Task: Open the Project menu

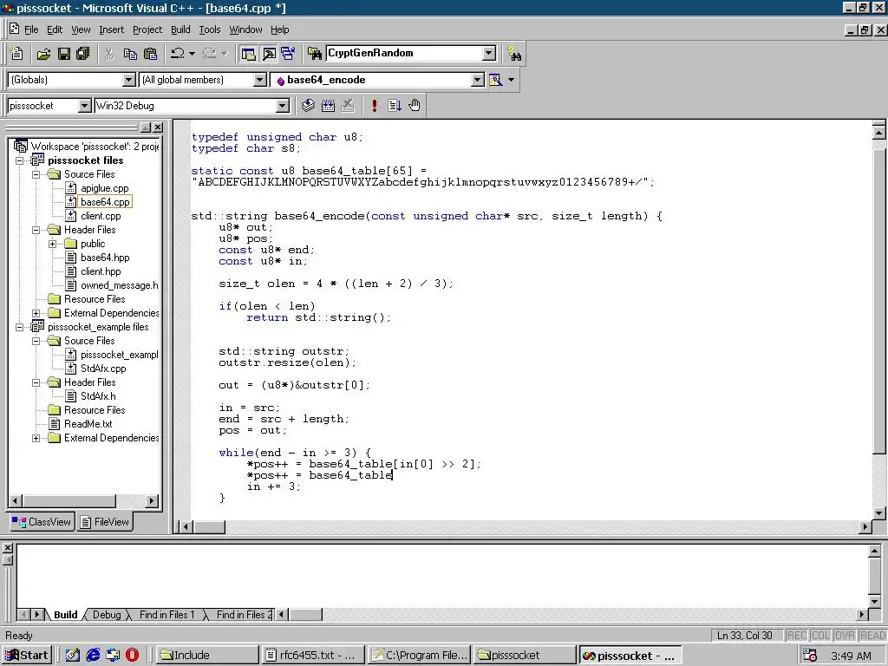Action: tap(147, 29)
